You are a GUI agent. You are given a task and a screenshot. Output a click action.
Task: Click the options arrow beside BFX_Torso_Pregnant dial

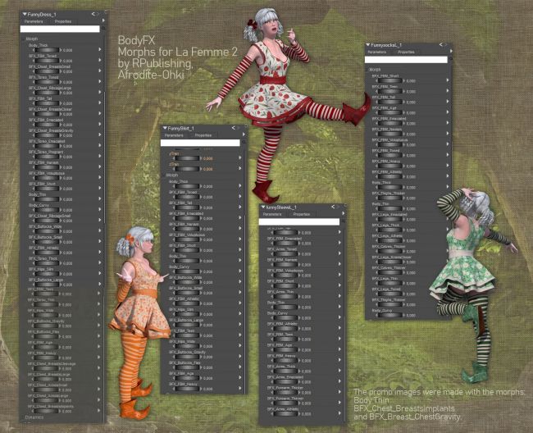point(99,156)
